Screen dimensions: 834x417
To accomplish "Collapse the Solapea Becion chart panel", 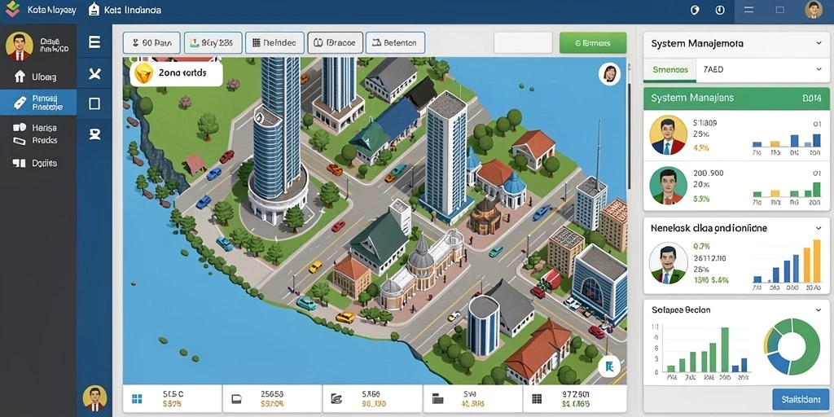I will (x=819, y=309).
